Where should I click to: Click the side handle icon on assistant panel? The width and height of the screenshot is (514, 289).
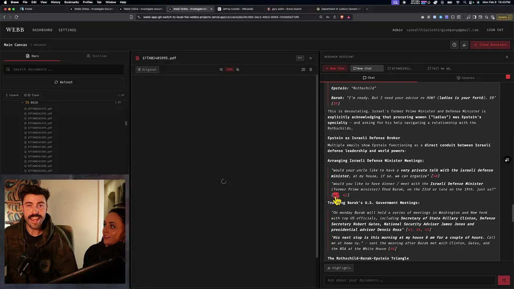click(x=507, y=160)
